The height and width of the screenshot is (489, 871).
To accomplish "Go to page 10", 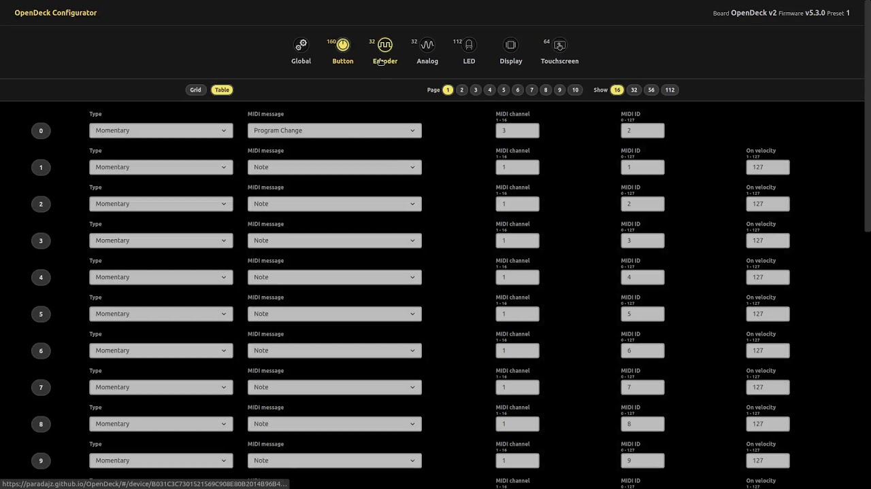I will click(x=575, y=90).
